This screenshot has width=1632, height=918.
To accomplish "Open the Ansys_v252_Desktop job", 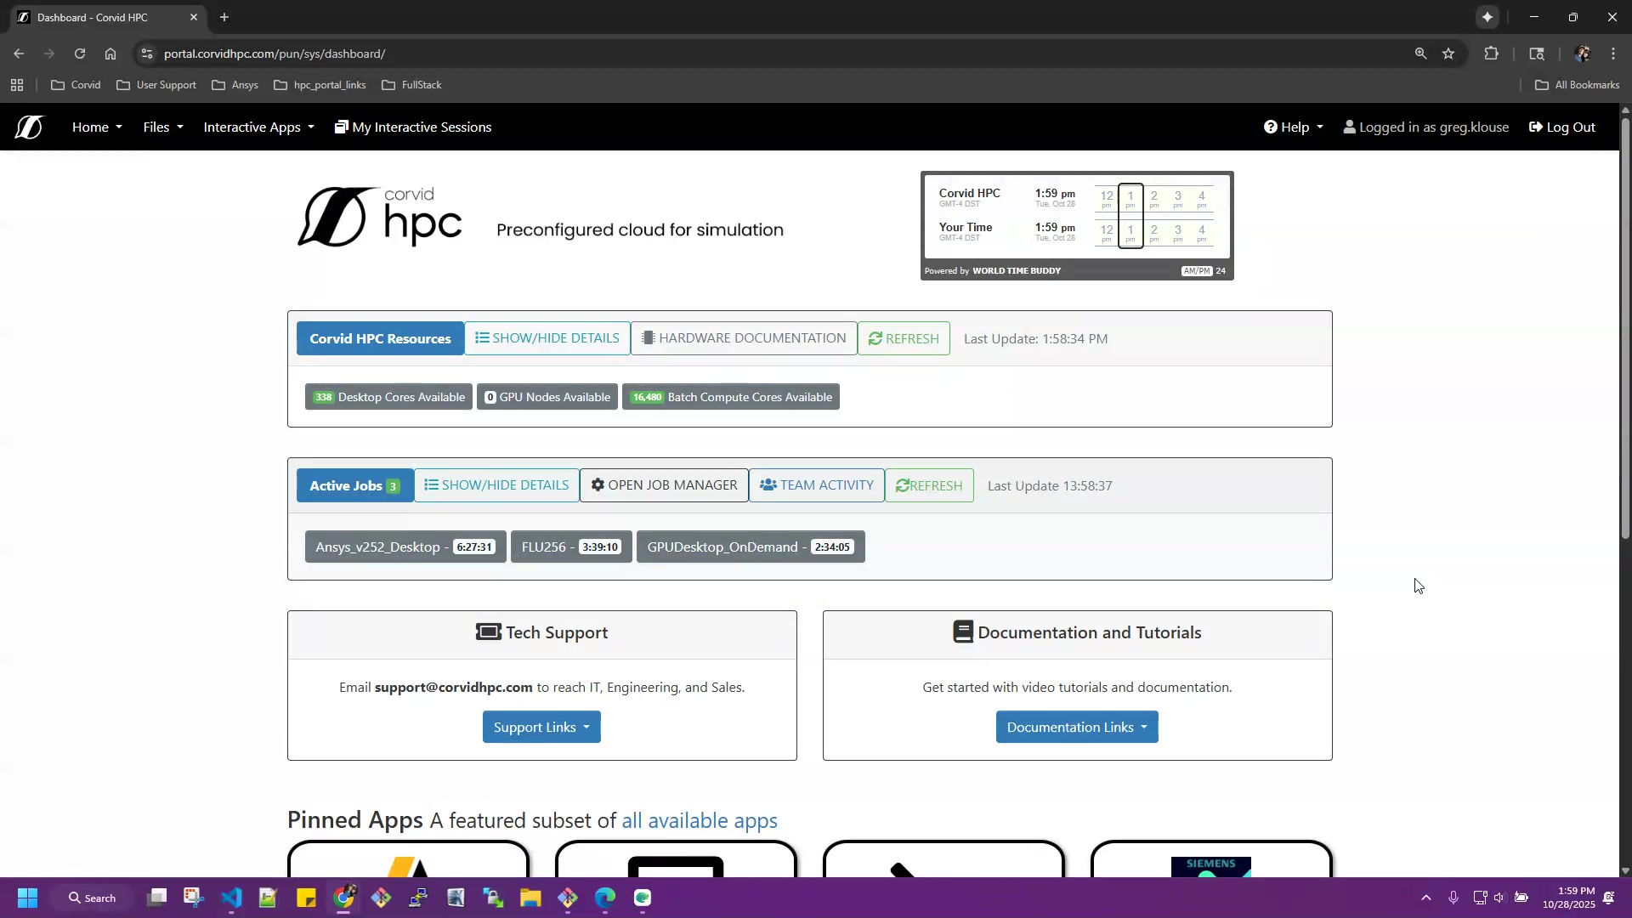I will 405,547.
